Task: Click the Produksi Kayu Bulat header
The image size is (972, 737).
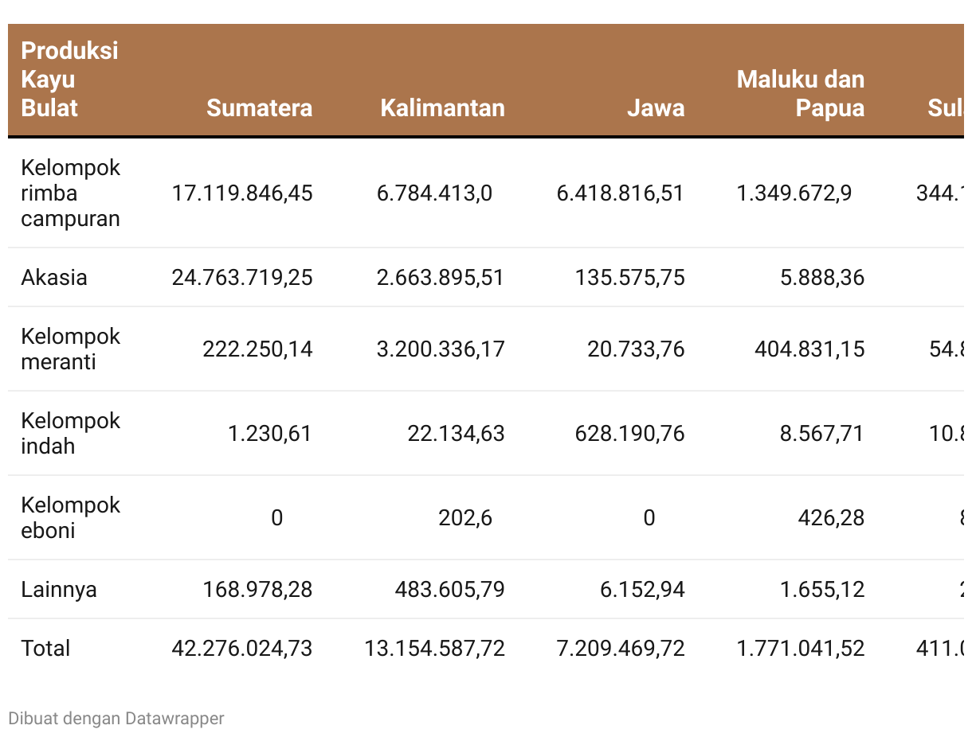Action: pyautogui.click(x=69, y=80)
